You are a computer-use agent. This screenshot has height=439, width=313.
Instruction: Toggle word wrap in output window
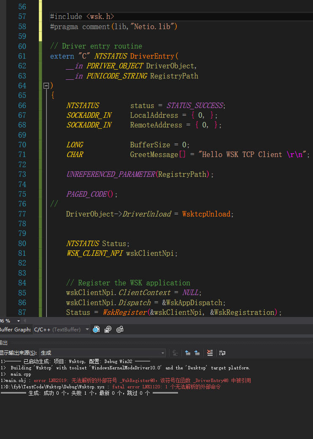click(222, 353)
